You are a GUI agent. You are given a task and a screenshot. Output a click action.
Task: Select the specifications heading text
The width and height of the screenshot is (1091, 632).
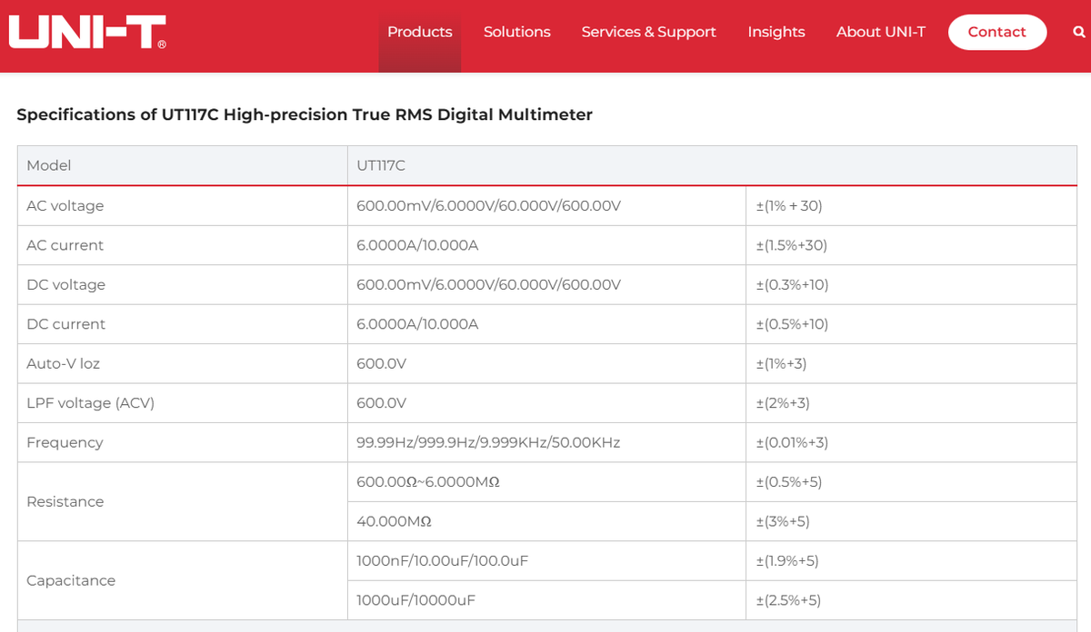305,114
